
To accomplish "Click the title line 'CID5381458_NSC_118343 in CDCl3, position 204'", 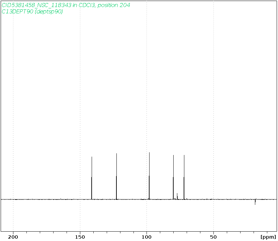I will pyautogui.click(x=66, y=5).
